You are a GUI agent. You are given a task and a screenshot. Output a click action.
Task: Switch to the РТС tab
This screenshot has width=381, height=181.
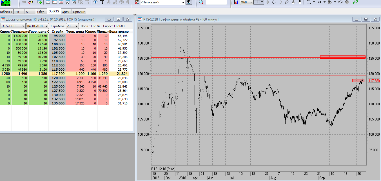[x=18, y=12]
